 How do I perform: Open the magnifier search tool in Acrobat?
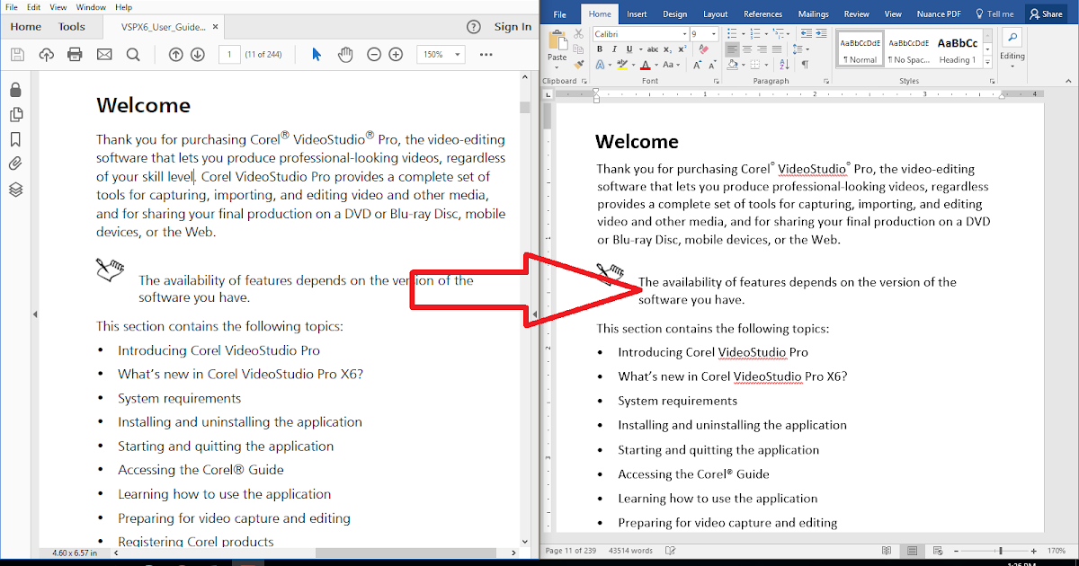133,55
